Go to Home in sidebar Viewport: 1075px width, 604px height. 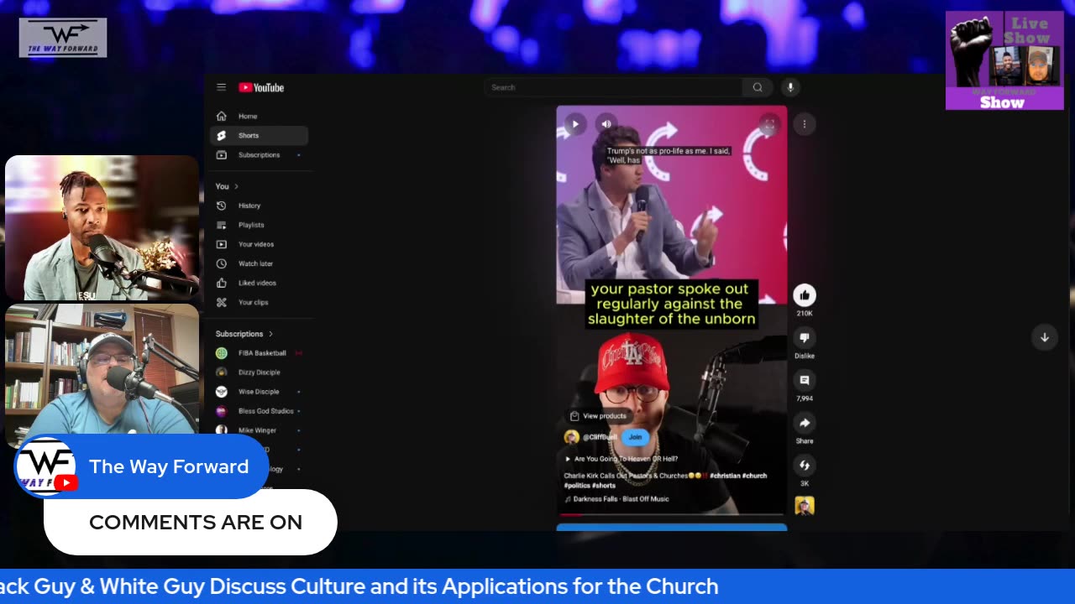260,116
